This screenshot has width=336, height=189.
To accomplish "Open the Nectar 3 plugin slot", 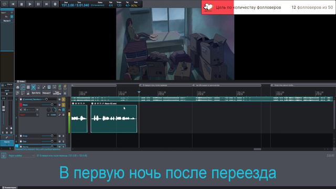I will 7,21.
